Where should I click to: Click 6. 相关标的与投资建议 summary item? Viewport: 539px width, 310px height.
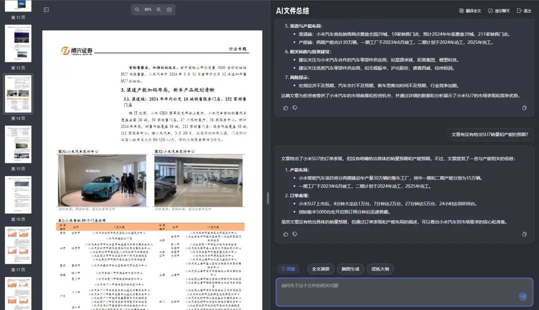(308, 51)
